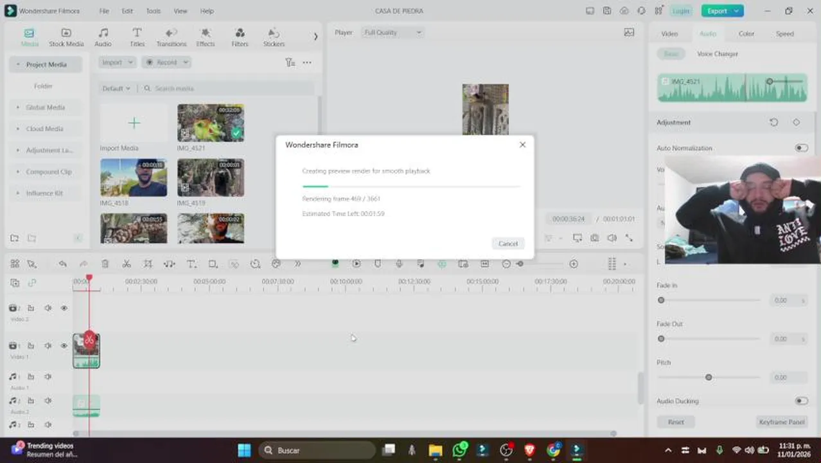Reset the Adjustment section
Viewport: 821px width, 463px height.
[773, 122]
